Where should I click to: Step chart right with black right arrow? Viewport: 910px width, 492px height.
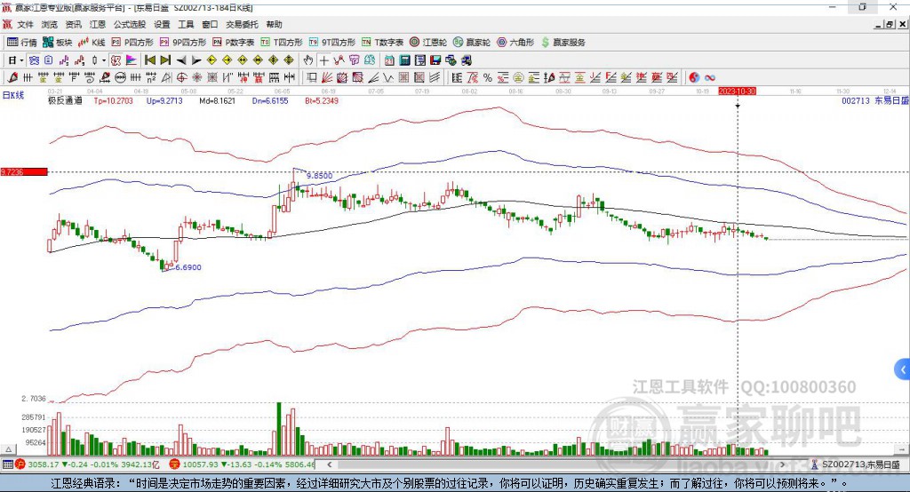pos(196,60)
